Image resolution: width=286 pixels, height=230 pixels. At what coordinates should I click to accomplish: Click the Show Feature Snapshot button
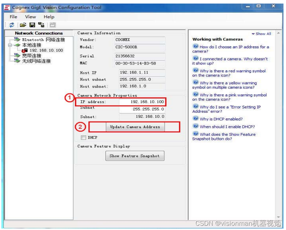tap(135, 155)
